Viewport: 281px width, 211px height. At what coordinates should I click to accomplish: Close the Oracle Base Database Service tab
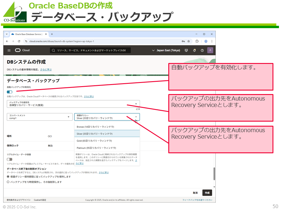[x=46, y=34]
